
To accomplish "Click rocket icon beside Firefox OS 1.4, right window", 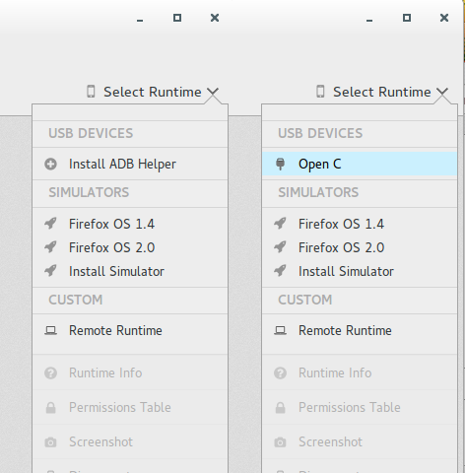I will click(280, 224).
